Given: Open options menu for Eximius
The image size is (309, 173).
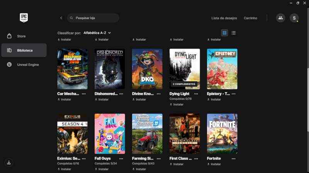Looking at the screenshot, I should [84, 159].
